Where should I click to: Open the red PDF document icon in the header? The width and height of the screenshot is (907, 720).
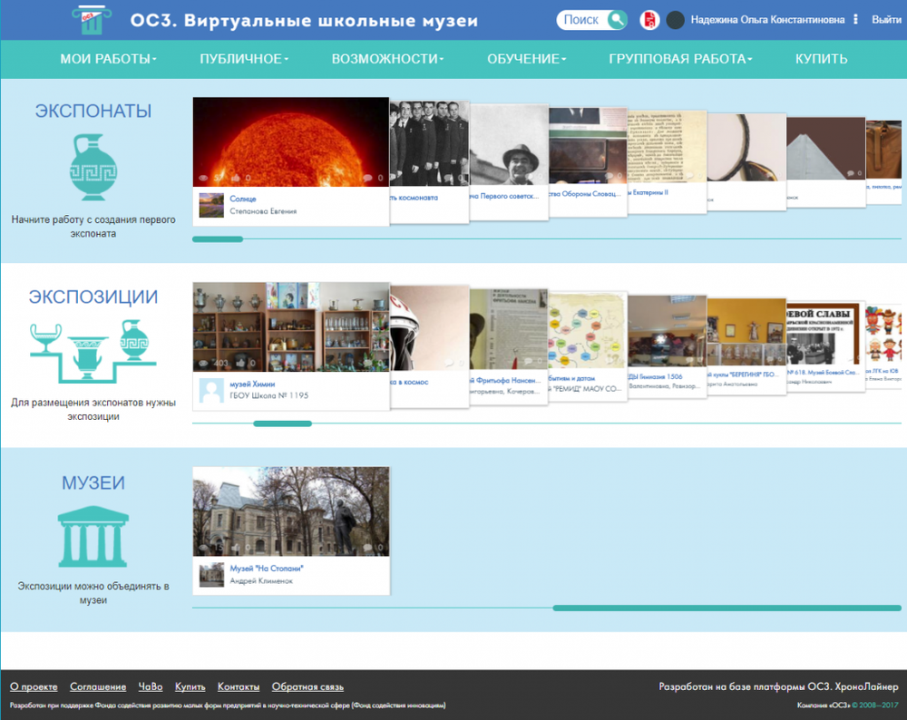pyautogui.click(x=649, y=19)
